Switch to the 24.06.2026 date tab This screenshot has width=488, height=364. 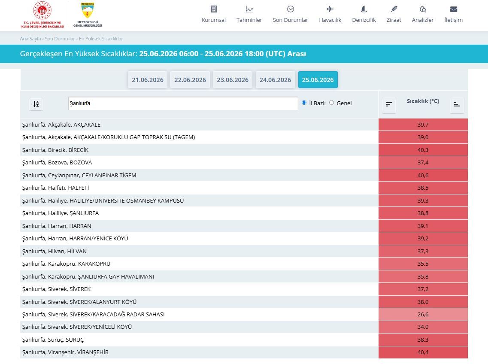(x=276, y=80)
